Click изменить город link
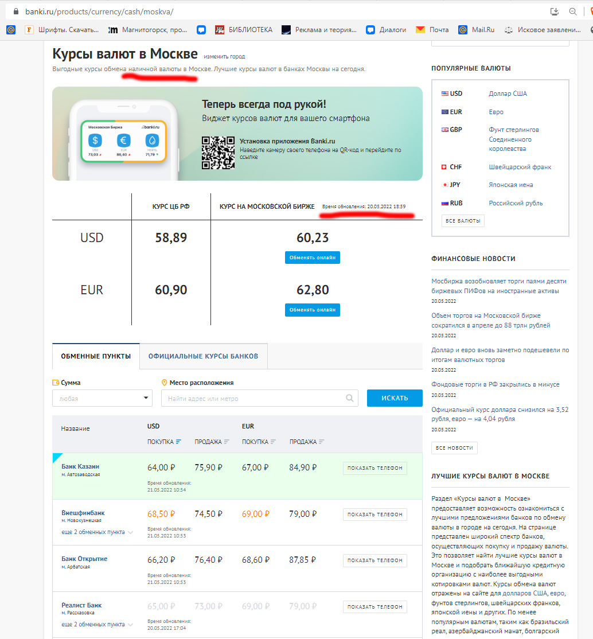 (224, 57)
